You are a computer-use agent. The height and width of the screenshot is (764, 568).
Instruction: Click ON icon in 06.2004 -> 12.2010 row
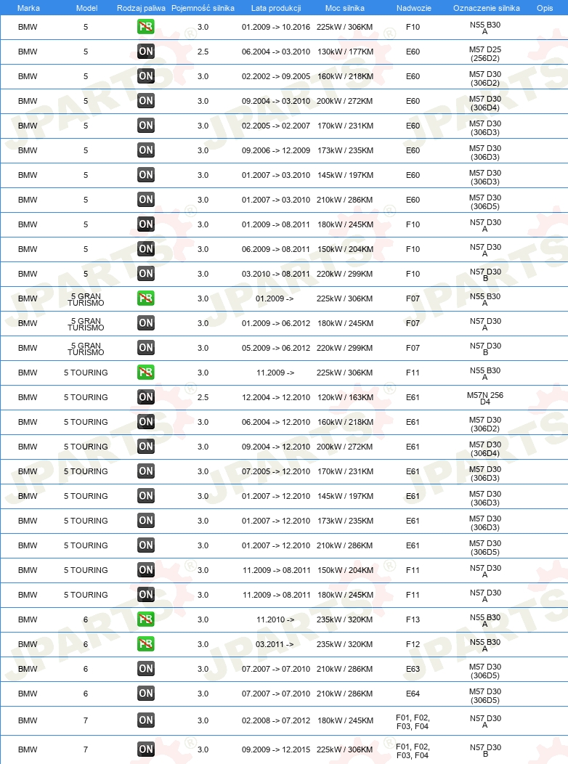point(146,422)
